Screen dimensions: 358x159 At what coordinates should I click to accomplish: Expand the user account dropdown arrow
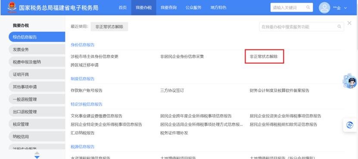pyautogui.click(x=346, y=8)
